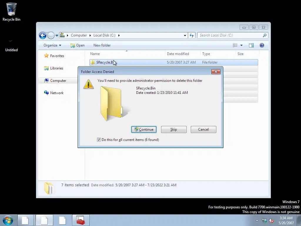
Task: Sort by the Size column header
Action: (247, 54)
